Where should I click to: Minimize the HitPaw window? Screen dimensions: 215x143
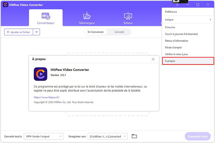[188, 5]
